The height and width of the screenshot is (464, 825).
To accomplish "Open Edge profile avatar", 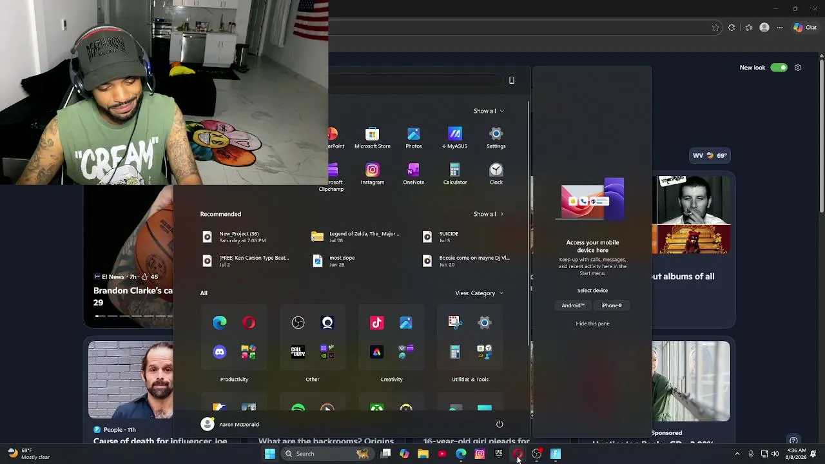I will tap(764, 28).
